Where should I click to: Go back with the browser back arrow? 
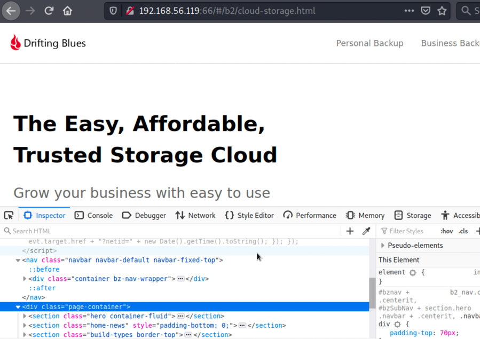11,11
